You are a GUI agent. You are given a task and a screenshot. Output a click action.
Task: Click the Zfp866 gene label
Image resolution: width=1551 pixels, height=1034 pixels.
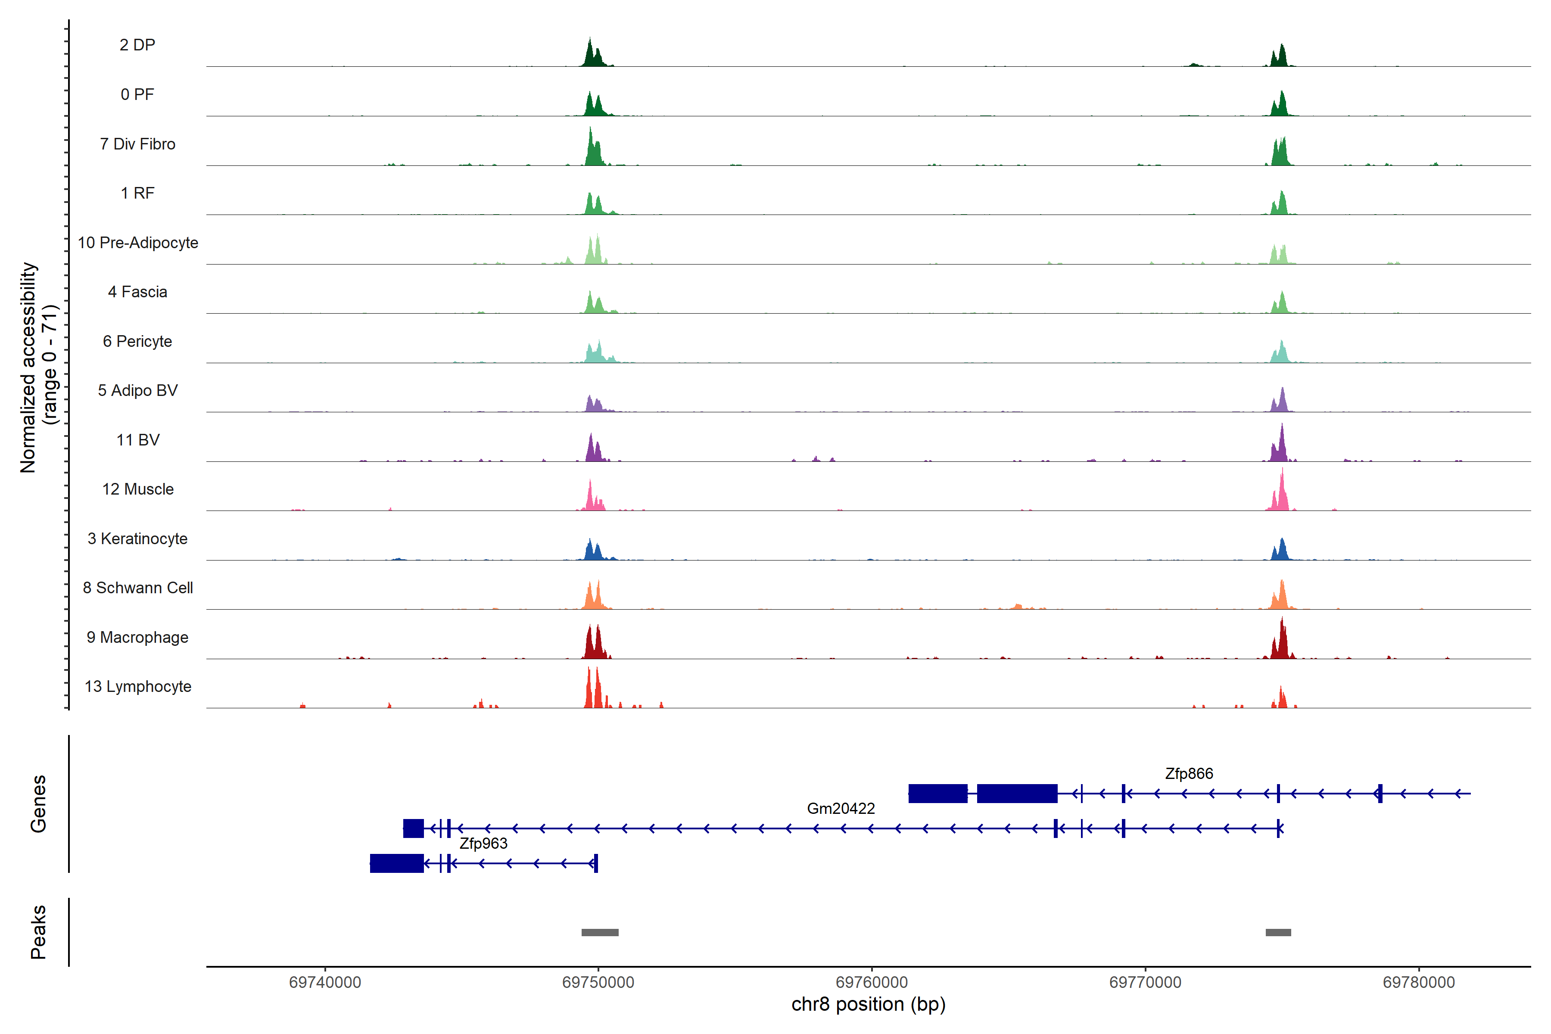point(1188,773)
